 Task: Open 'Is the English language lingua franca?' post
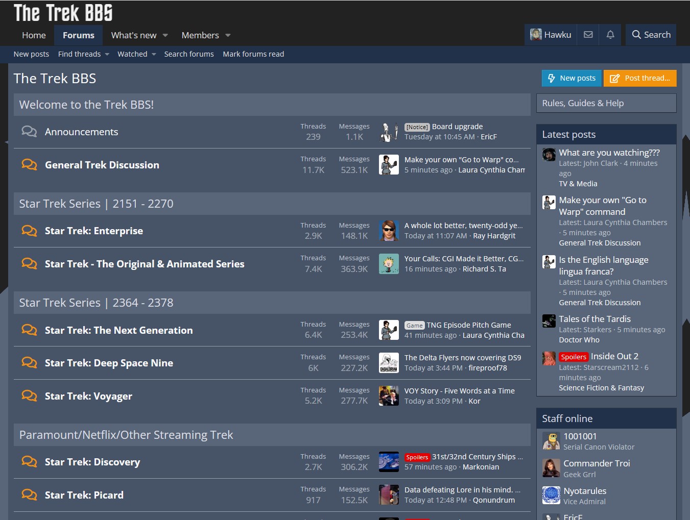click(x=604, y=265)
